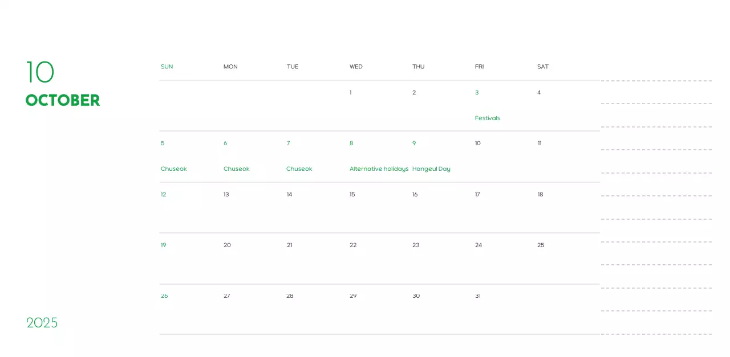Click the date 12 cell

pos(164,194)
